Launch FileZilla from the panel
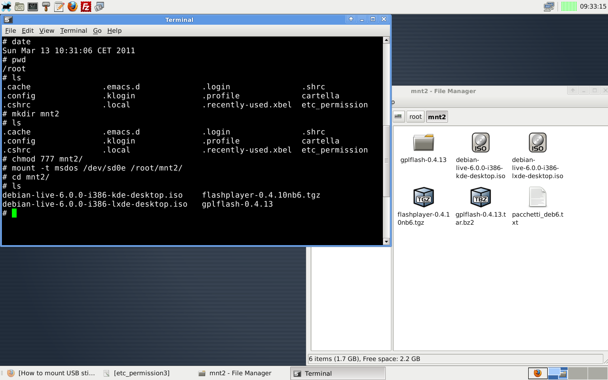This screenshot has height=380, width=608. point(86,7)
